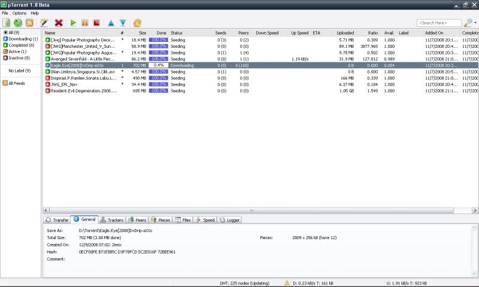Screen dimensions: 479x287
Task: Sort by the Ratio column header
Action: coord(372,33)
